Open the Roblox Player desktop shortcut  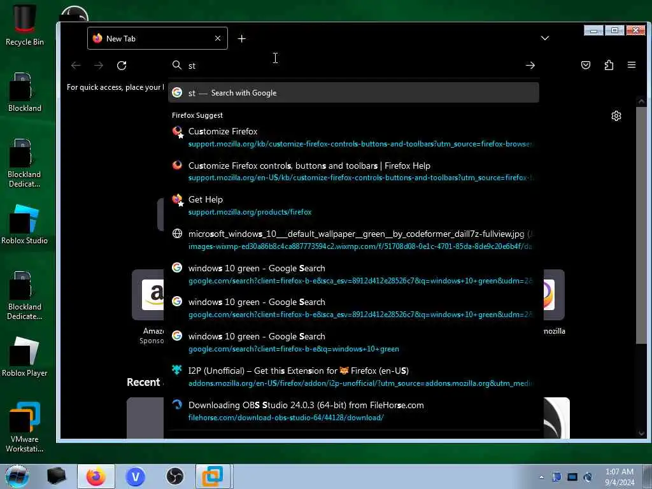[25, 357]
